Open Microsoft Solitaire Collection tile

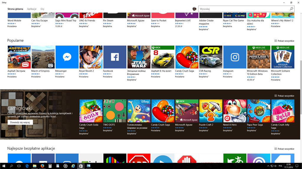283,57
